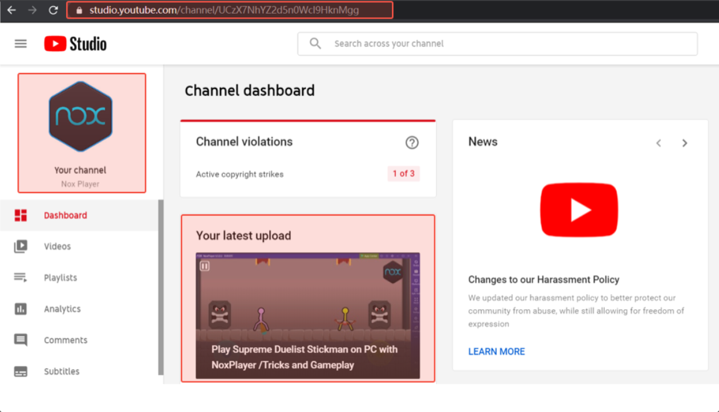This screenshot has height=412, width=719.
Task: Click the 'Channel dashboard' heading
Action: point(250,90)
